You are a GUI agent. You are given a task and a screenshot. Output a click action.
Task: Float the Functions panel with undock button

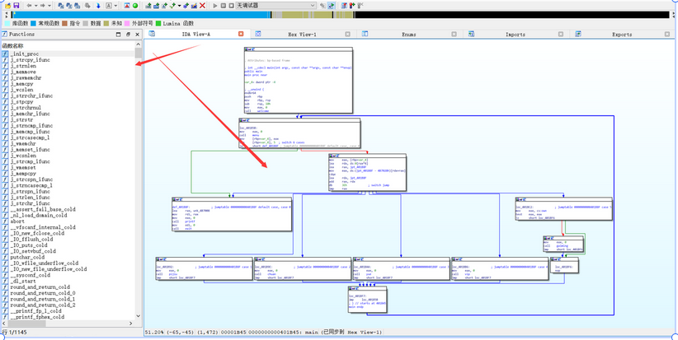tap(128, 35)
